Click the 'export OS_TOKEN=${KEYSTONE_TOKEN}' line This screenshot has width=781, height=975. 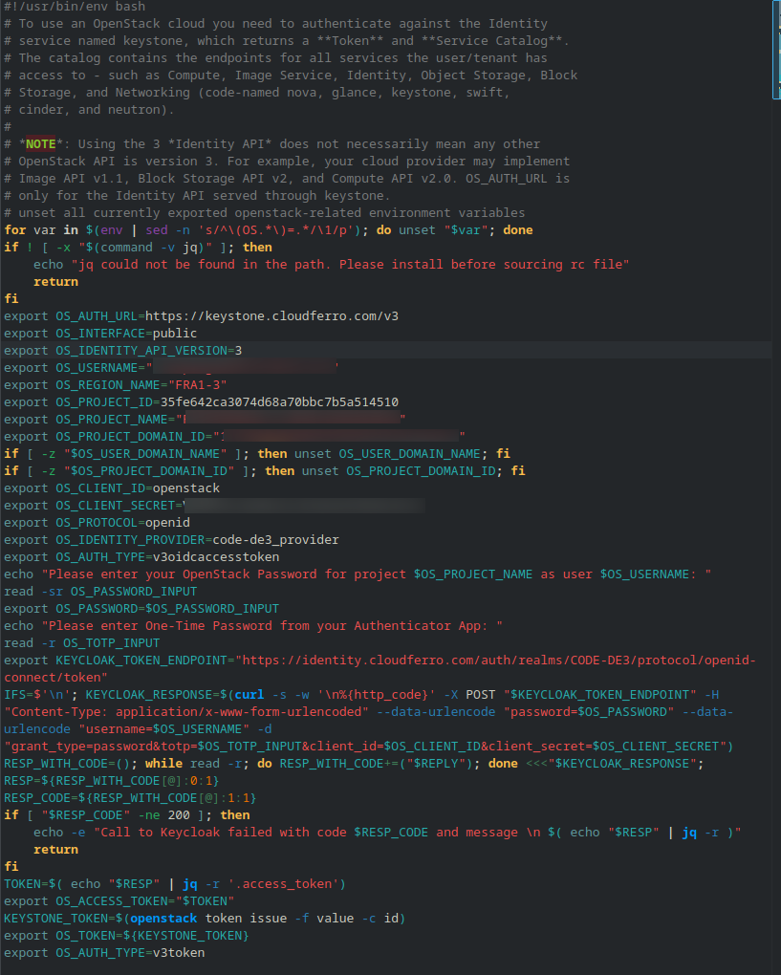pyautogui.click(x=126, y=935)
